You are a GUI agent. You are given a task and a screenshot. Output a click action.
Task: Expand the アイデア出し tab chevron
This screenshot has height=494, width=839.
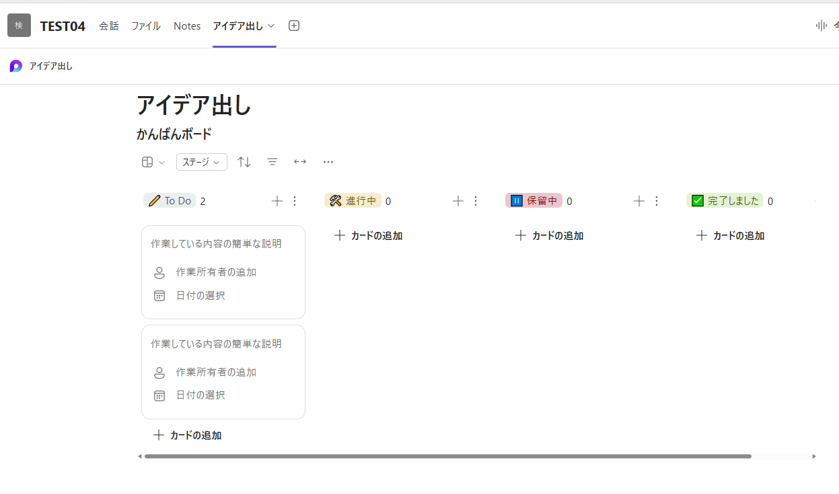point(271,26)
